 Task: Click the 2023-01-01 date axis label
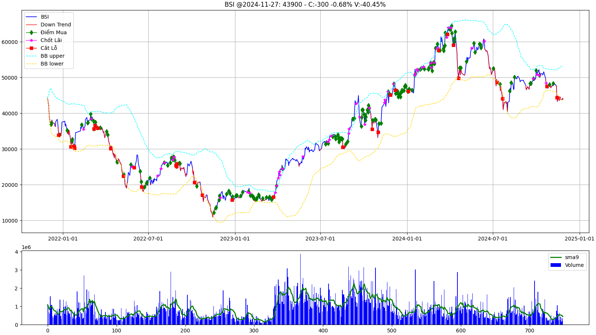pos(235,239)
